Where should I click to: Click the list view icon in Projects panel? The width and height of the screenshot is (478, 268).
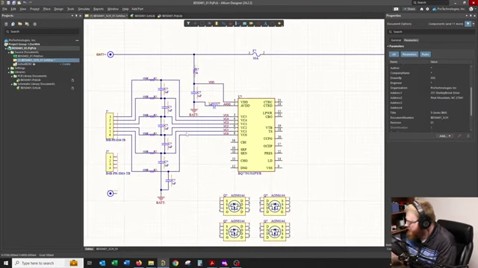coord(6,24)
